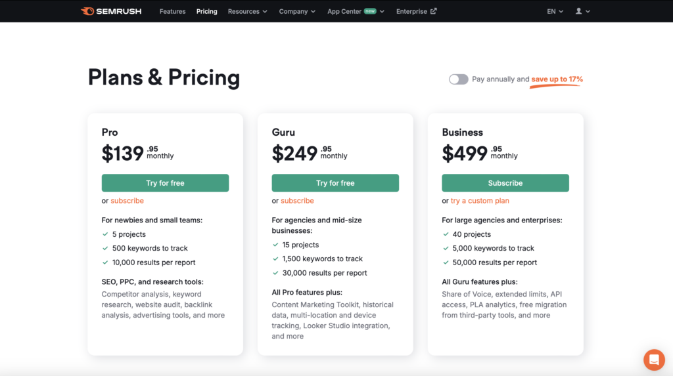Click the user profile icon
The width and height of the screenshot is (673, 376).
coord(579,11)
